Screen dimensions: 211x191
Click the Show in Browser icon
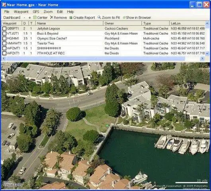click(x=124, y=18)
